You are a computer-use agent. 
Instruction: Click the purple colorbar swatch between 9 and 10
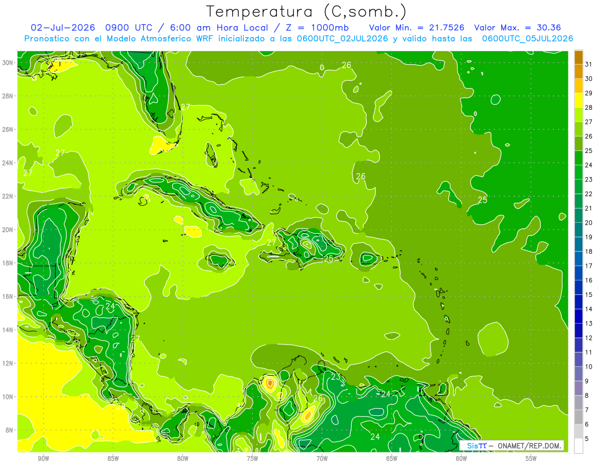578,374
